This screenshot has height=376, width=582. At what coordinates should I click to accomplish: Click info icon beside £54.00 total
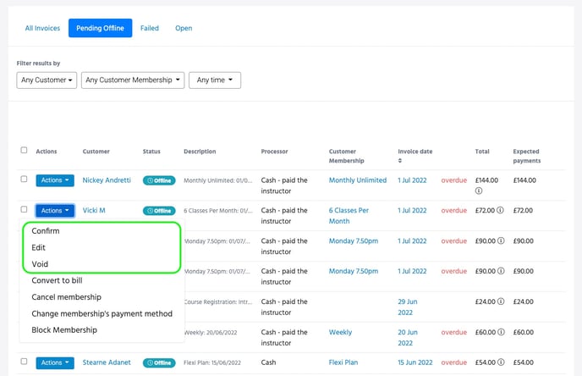(x=502, y=363)
